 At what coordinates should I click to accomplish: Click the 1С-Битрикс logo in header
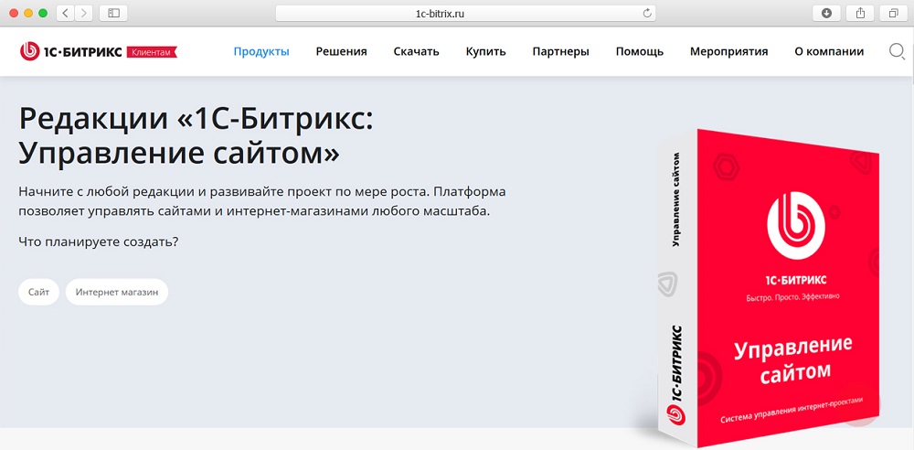[70, 52]
